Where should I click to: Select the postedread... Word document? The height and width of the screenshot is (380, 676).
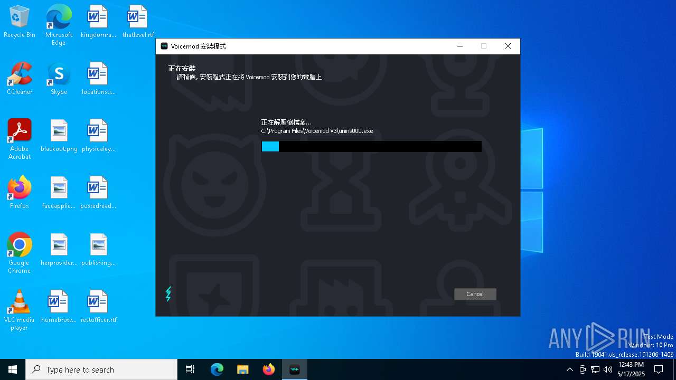coord(98,193)
